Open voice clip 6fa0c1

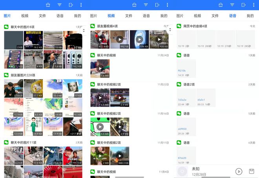point(206,98)
